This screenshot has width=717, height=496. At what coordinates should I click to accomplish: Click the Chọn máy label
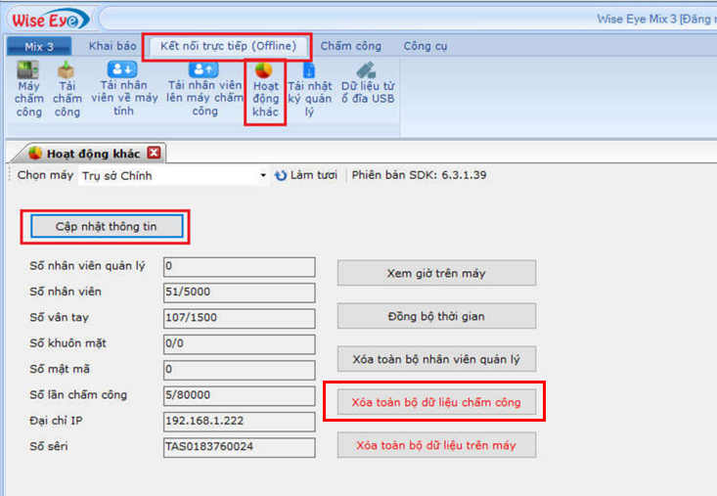(45, 175)
